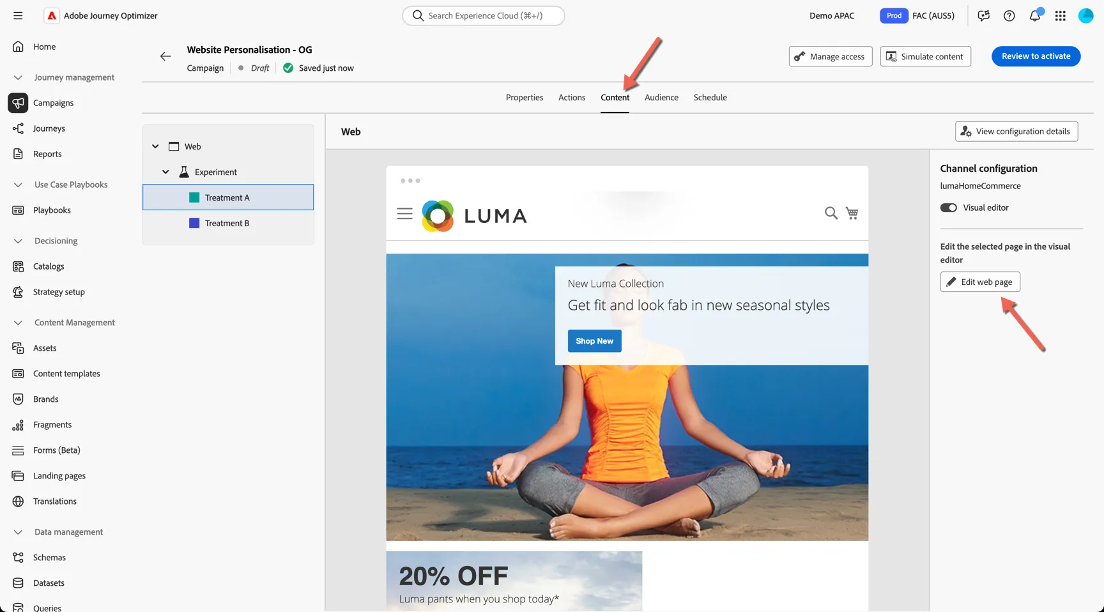Screen dimensions: 1104x612
Task: Click View configuration details button
Action: point(1016,132)
